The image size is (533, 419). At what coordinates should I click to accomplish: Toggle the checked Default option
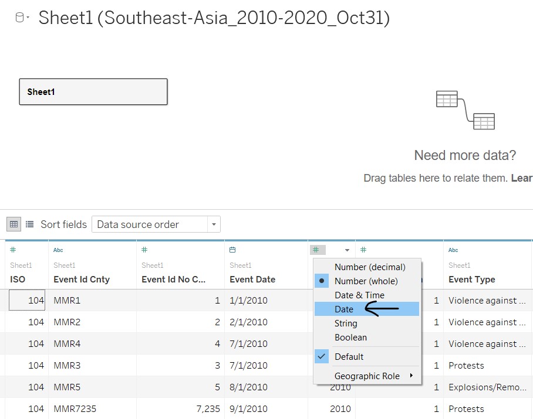coord(349,356)
